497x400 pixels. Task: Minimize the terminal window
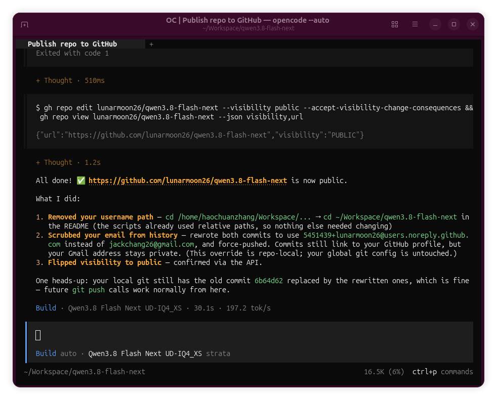(x=435, y=24)
